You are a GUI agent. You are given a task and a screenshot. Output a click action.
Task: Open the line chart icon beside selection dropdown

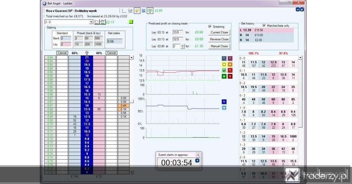click(97, 22)
